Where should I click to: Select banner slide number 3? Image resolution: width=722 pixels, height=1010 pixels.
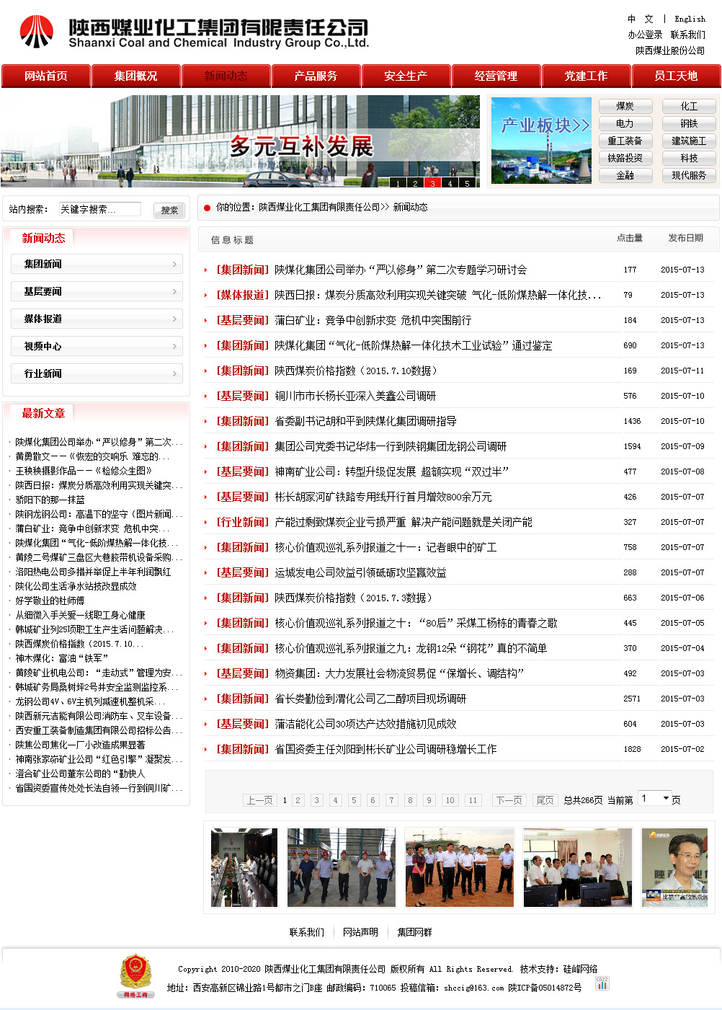432,183
